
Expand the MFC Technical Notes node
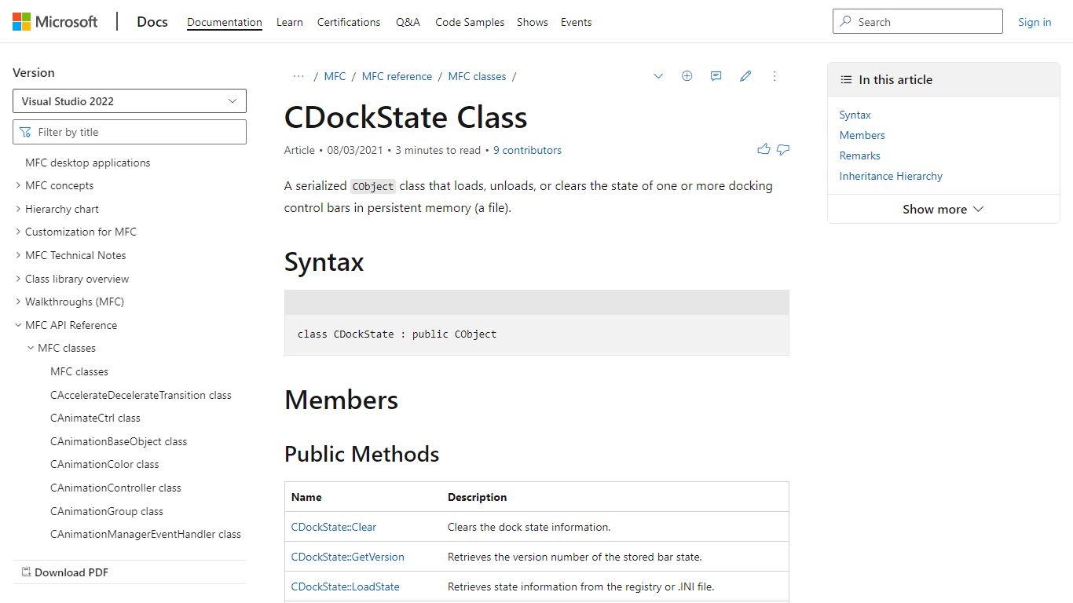(18, 255)
